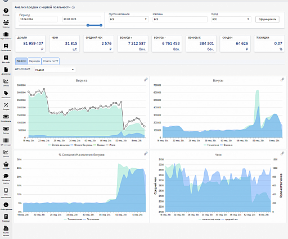The width and height of the screenshot is (288, 239).
Task: Open the Купоны ticket icon in sidebar
Action: (6, 128)
